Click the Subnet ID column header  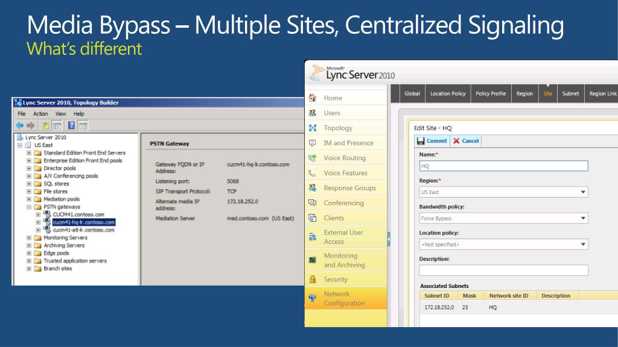437,296
